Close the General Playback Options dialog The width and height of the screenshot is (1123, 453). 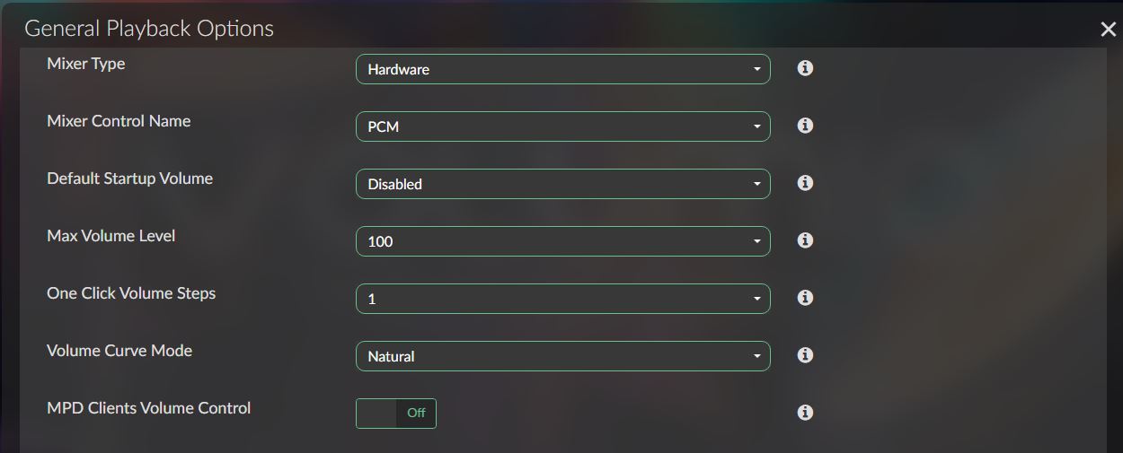(1108, 30)
